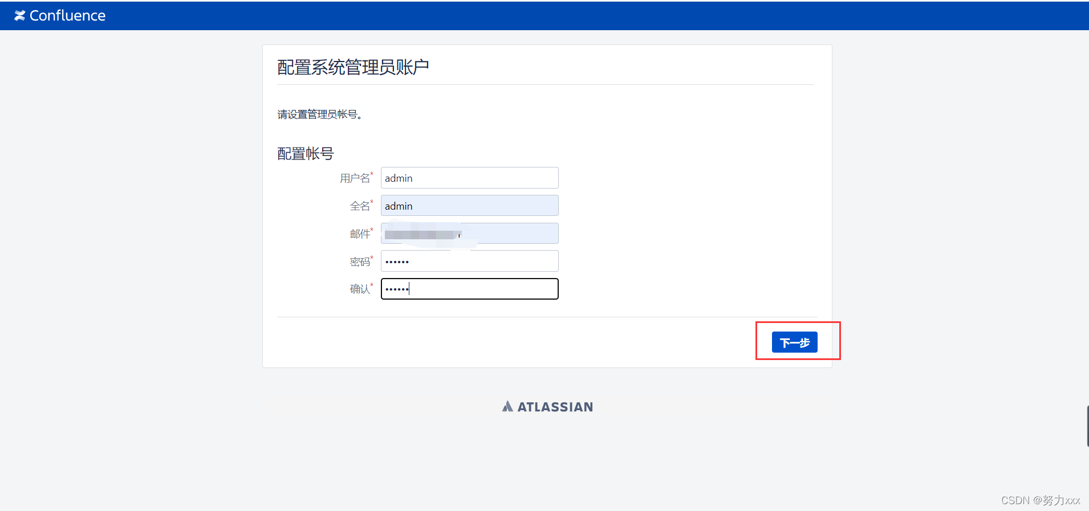Viewport: 1089px width, 511px height.
Task: Click the 密码 field label
Action: click(x=360, y=261)
